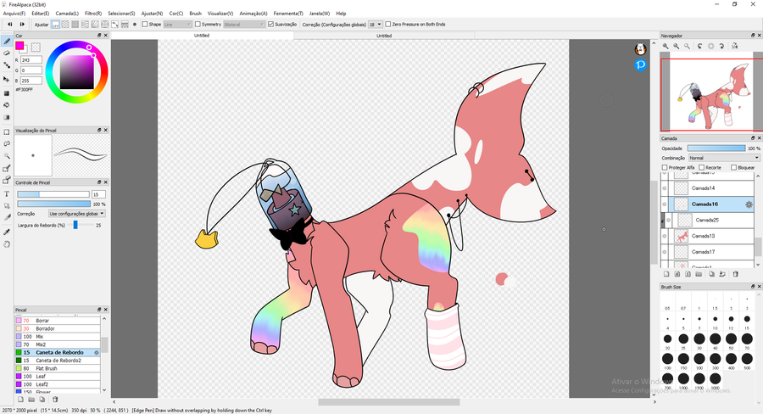Select the Text tool
Screen dimensions: 763x414
point(7,193)
